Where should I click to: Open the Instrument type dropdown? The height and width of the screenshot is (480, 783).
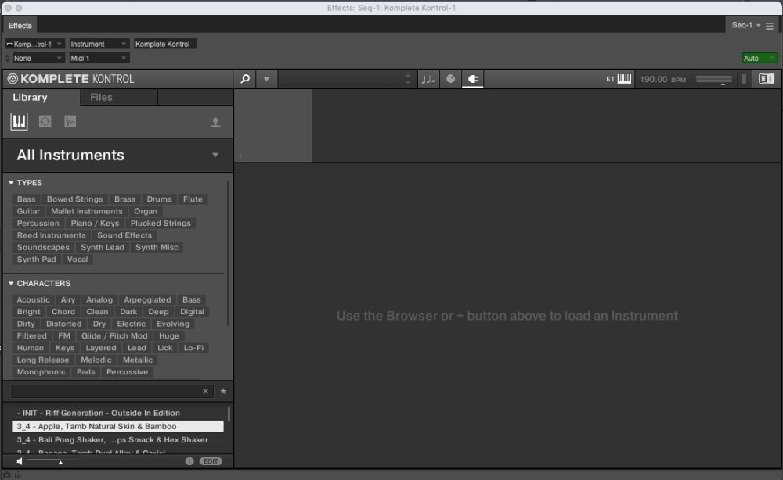(99, 44)
